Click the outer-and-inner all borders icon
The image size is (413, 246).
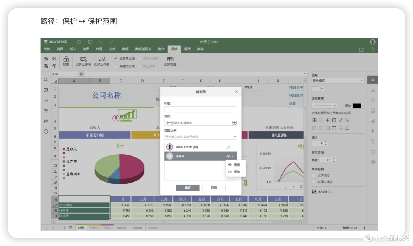pyautogui.click(x=314, y=120)
